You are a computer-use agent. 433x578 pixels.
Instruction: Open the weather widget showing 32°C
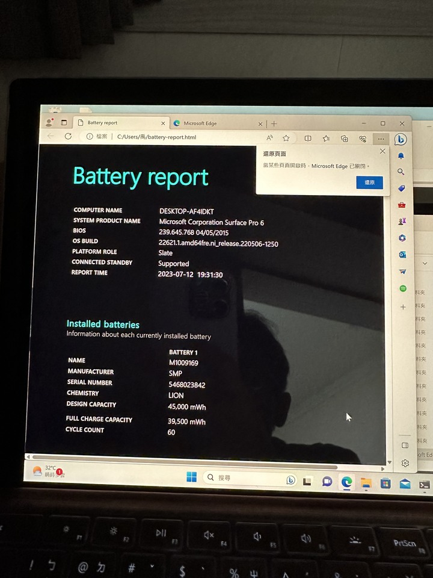48,471
